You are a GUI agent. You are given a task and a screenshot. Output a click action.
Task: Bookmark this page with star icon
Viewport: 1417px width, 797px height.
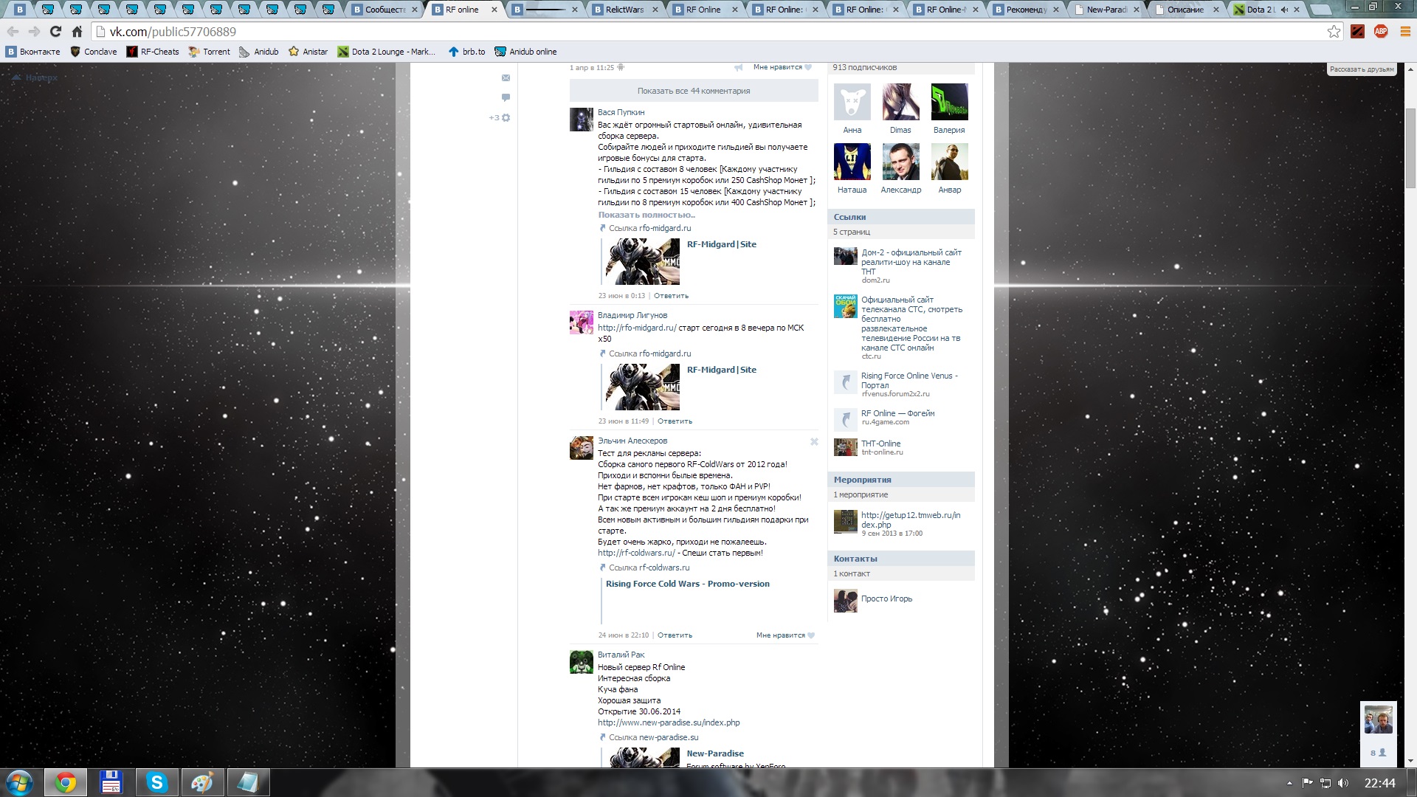tap(1334, 32)
